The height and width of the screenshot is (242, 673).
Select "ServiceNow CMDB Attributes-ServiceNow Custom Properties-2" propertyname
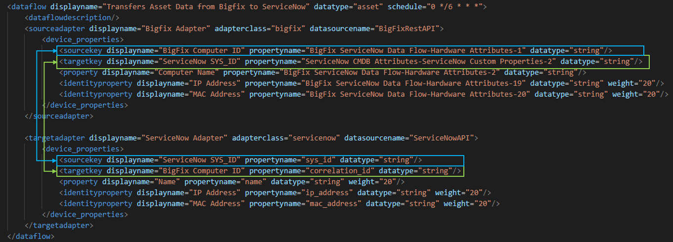(x=428, y=61)
